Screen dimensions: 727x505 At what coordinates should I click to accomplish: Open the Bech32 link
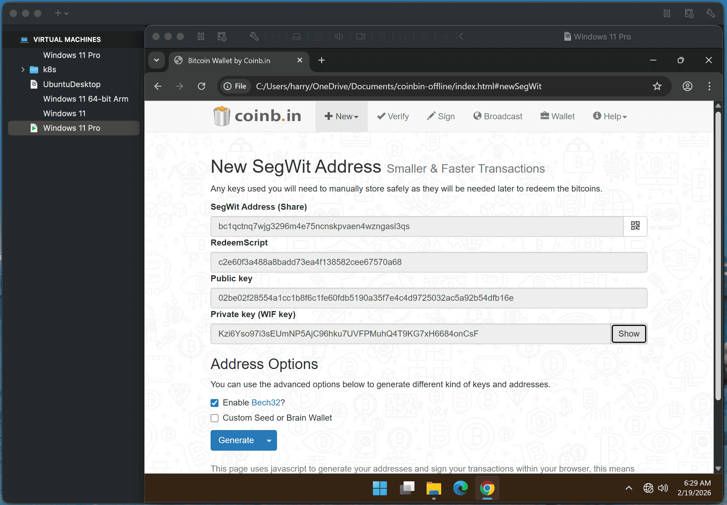click(x=266, y=402)
